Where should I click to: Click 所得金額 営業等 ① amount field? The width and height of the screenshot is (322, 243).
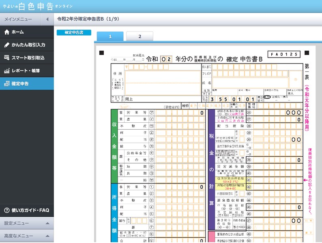(180, 187)
